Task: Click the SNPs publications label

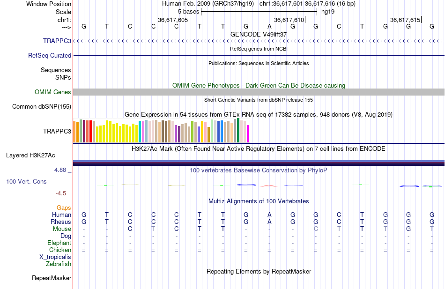Action: (x=63, y=77)
